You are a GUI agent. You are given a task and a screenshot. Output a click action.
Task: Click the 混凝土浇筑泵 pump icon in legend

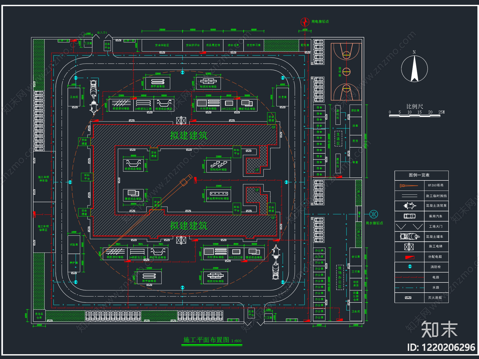pos(410,206)
